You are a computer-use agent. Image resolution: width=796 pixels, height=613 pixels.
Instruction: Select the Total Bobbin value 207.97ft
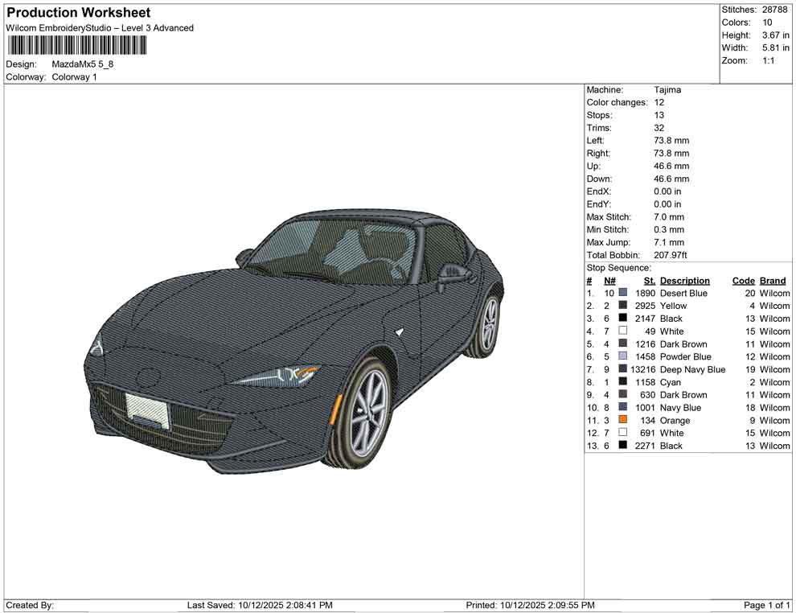[670, 255]
